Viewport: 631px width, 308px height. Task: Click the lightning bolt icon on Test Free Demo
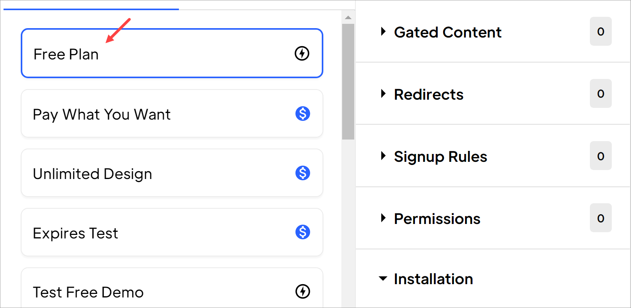coord(303,291)
